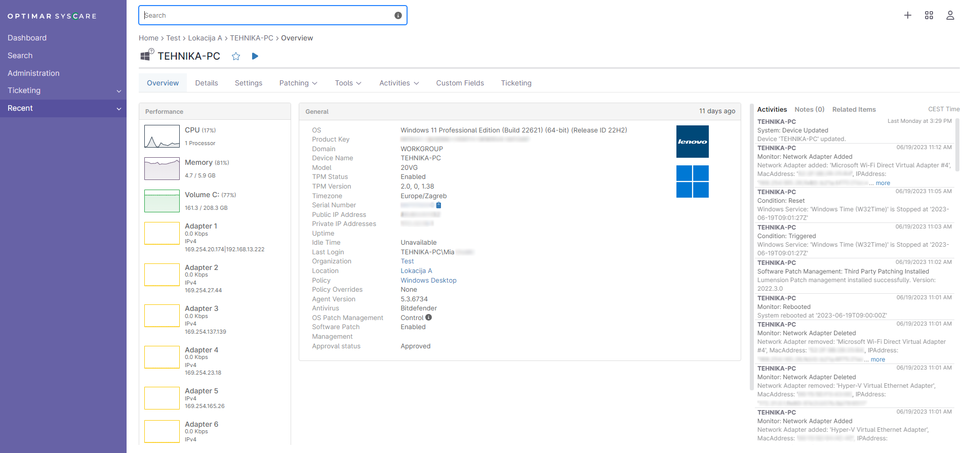Click the TEHNIKA-PC breadcrumb link
The width and height of the screenshot is (966, 453).
coord(252,38)
